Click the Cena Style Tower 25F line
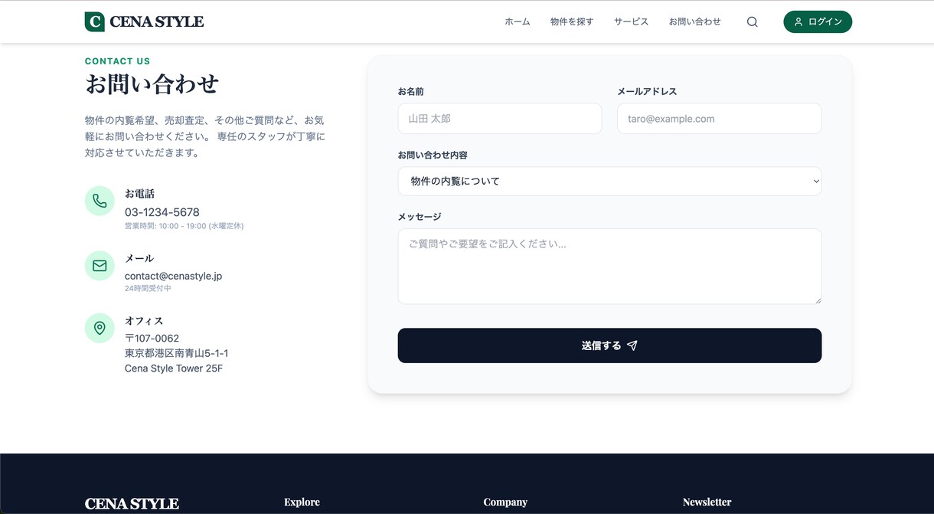Screen dimensions: 934x514 coord(174,368)
